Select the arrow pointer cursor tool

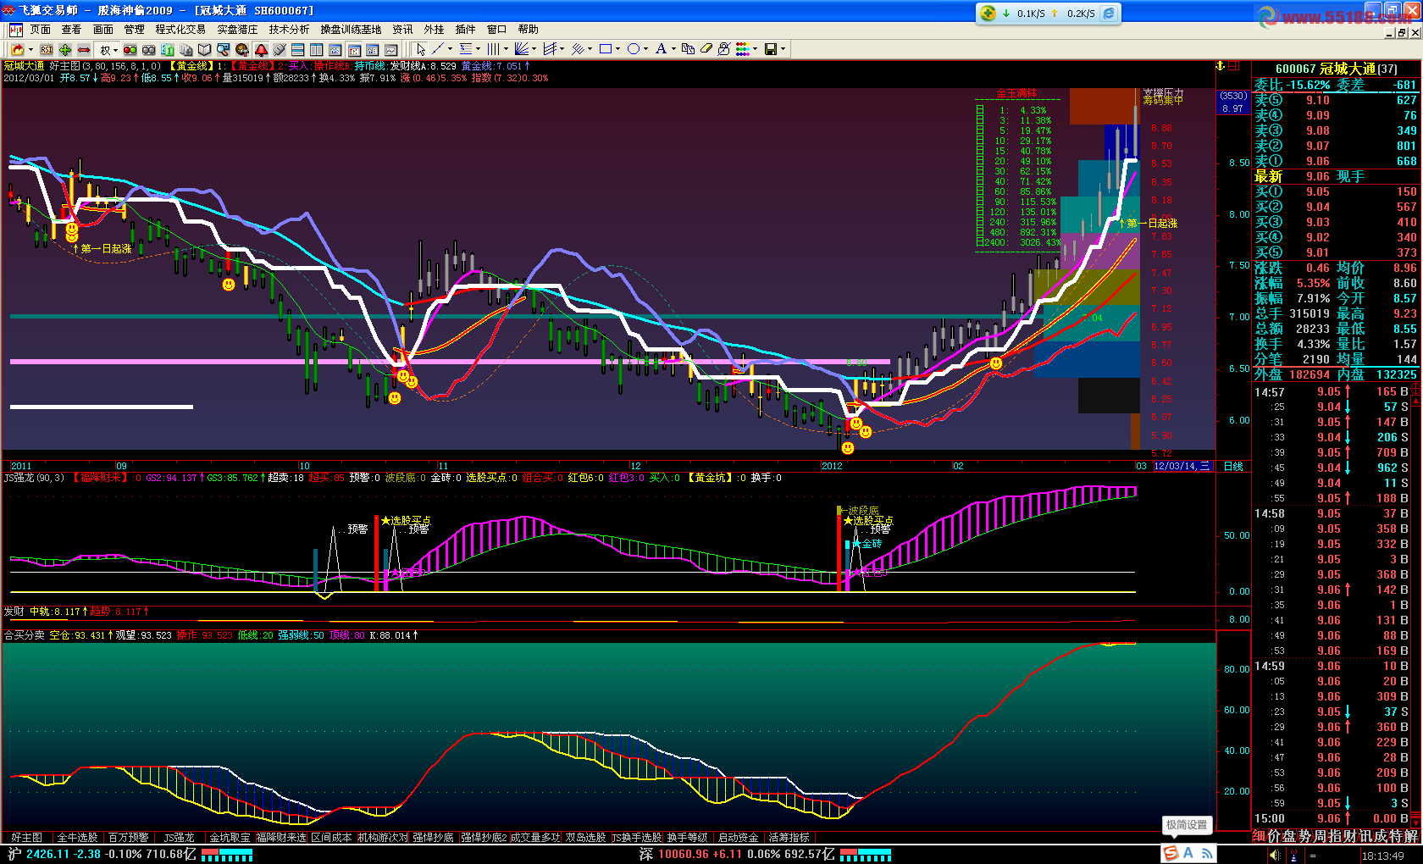click(421, 49)
